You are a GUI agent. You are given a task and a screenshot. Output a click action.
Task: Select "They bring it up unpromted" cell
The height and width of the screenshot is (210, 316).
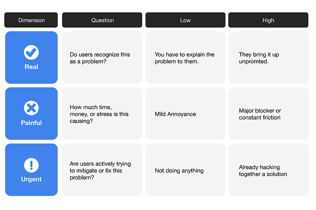click(268, 58)
